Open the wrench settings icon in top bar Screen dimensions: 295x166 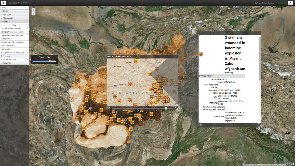[x=290, y=3]
